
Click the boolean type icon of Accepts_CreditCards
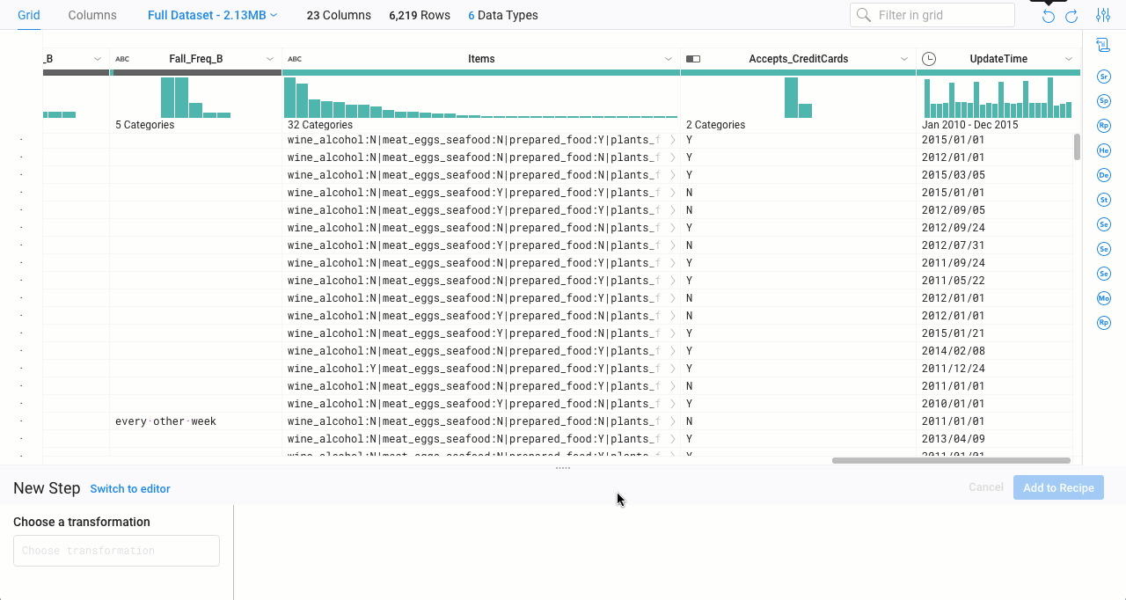pyautogui.click(x=693, y=59)
